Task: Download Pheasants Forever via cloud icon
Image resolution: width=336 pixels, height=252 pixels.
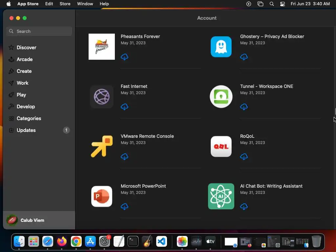Action: tap(124, 57)
